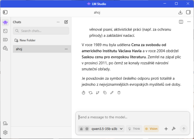Edit the assistant message with pencil icon
The height and width of the screenshot is (139, 194).
click(112, 93)
